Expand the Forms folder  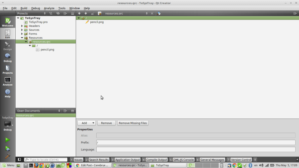pyautogui.click(x=22, y=34)
